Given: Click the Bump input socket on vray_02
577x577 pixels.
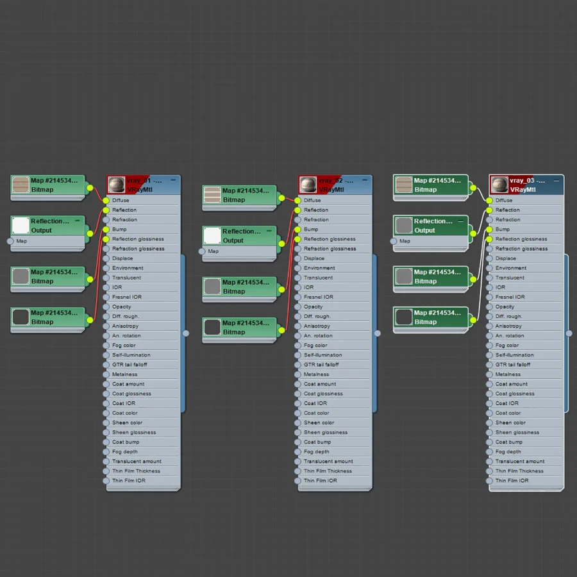Looking at the screenshot, I should click(x=297, y=230).
